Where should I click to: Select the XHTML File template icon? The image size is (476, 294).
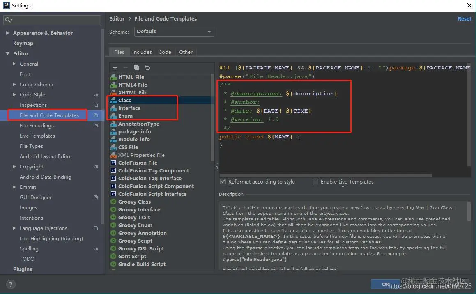113,92
